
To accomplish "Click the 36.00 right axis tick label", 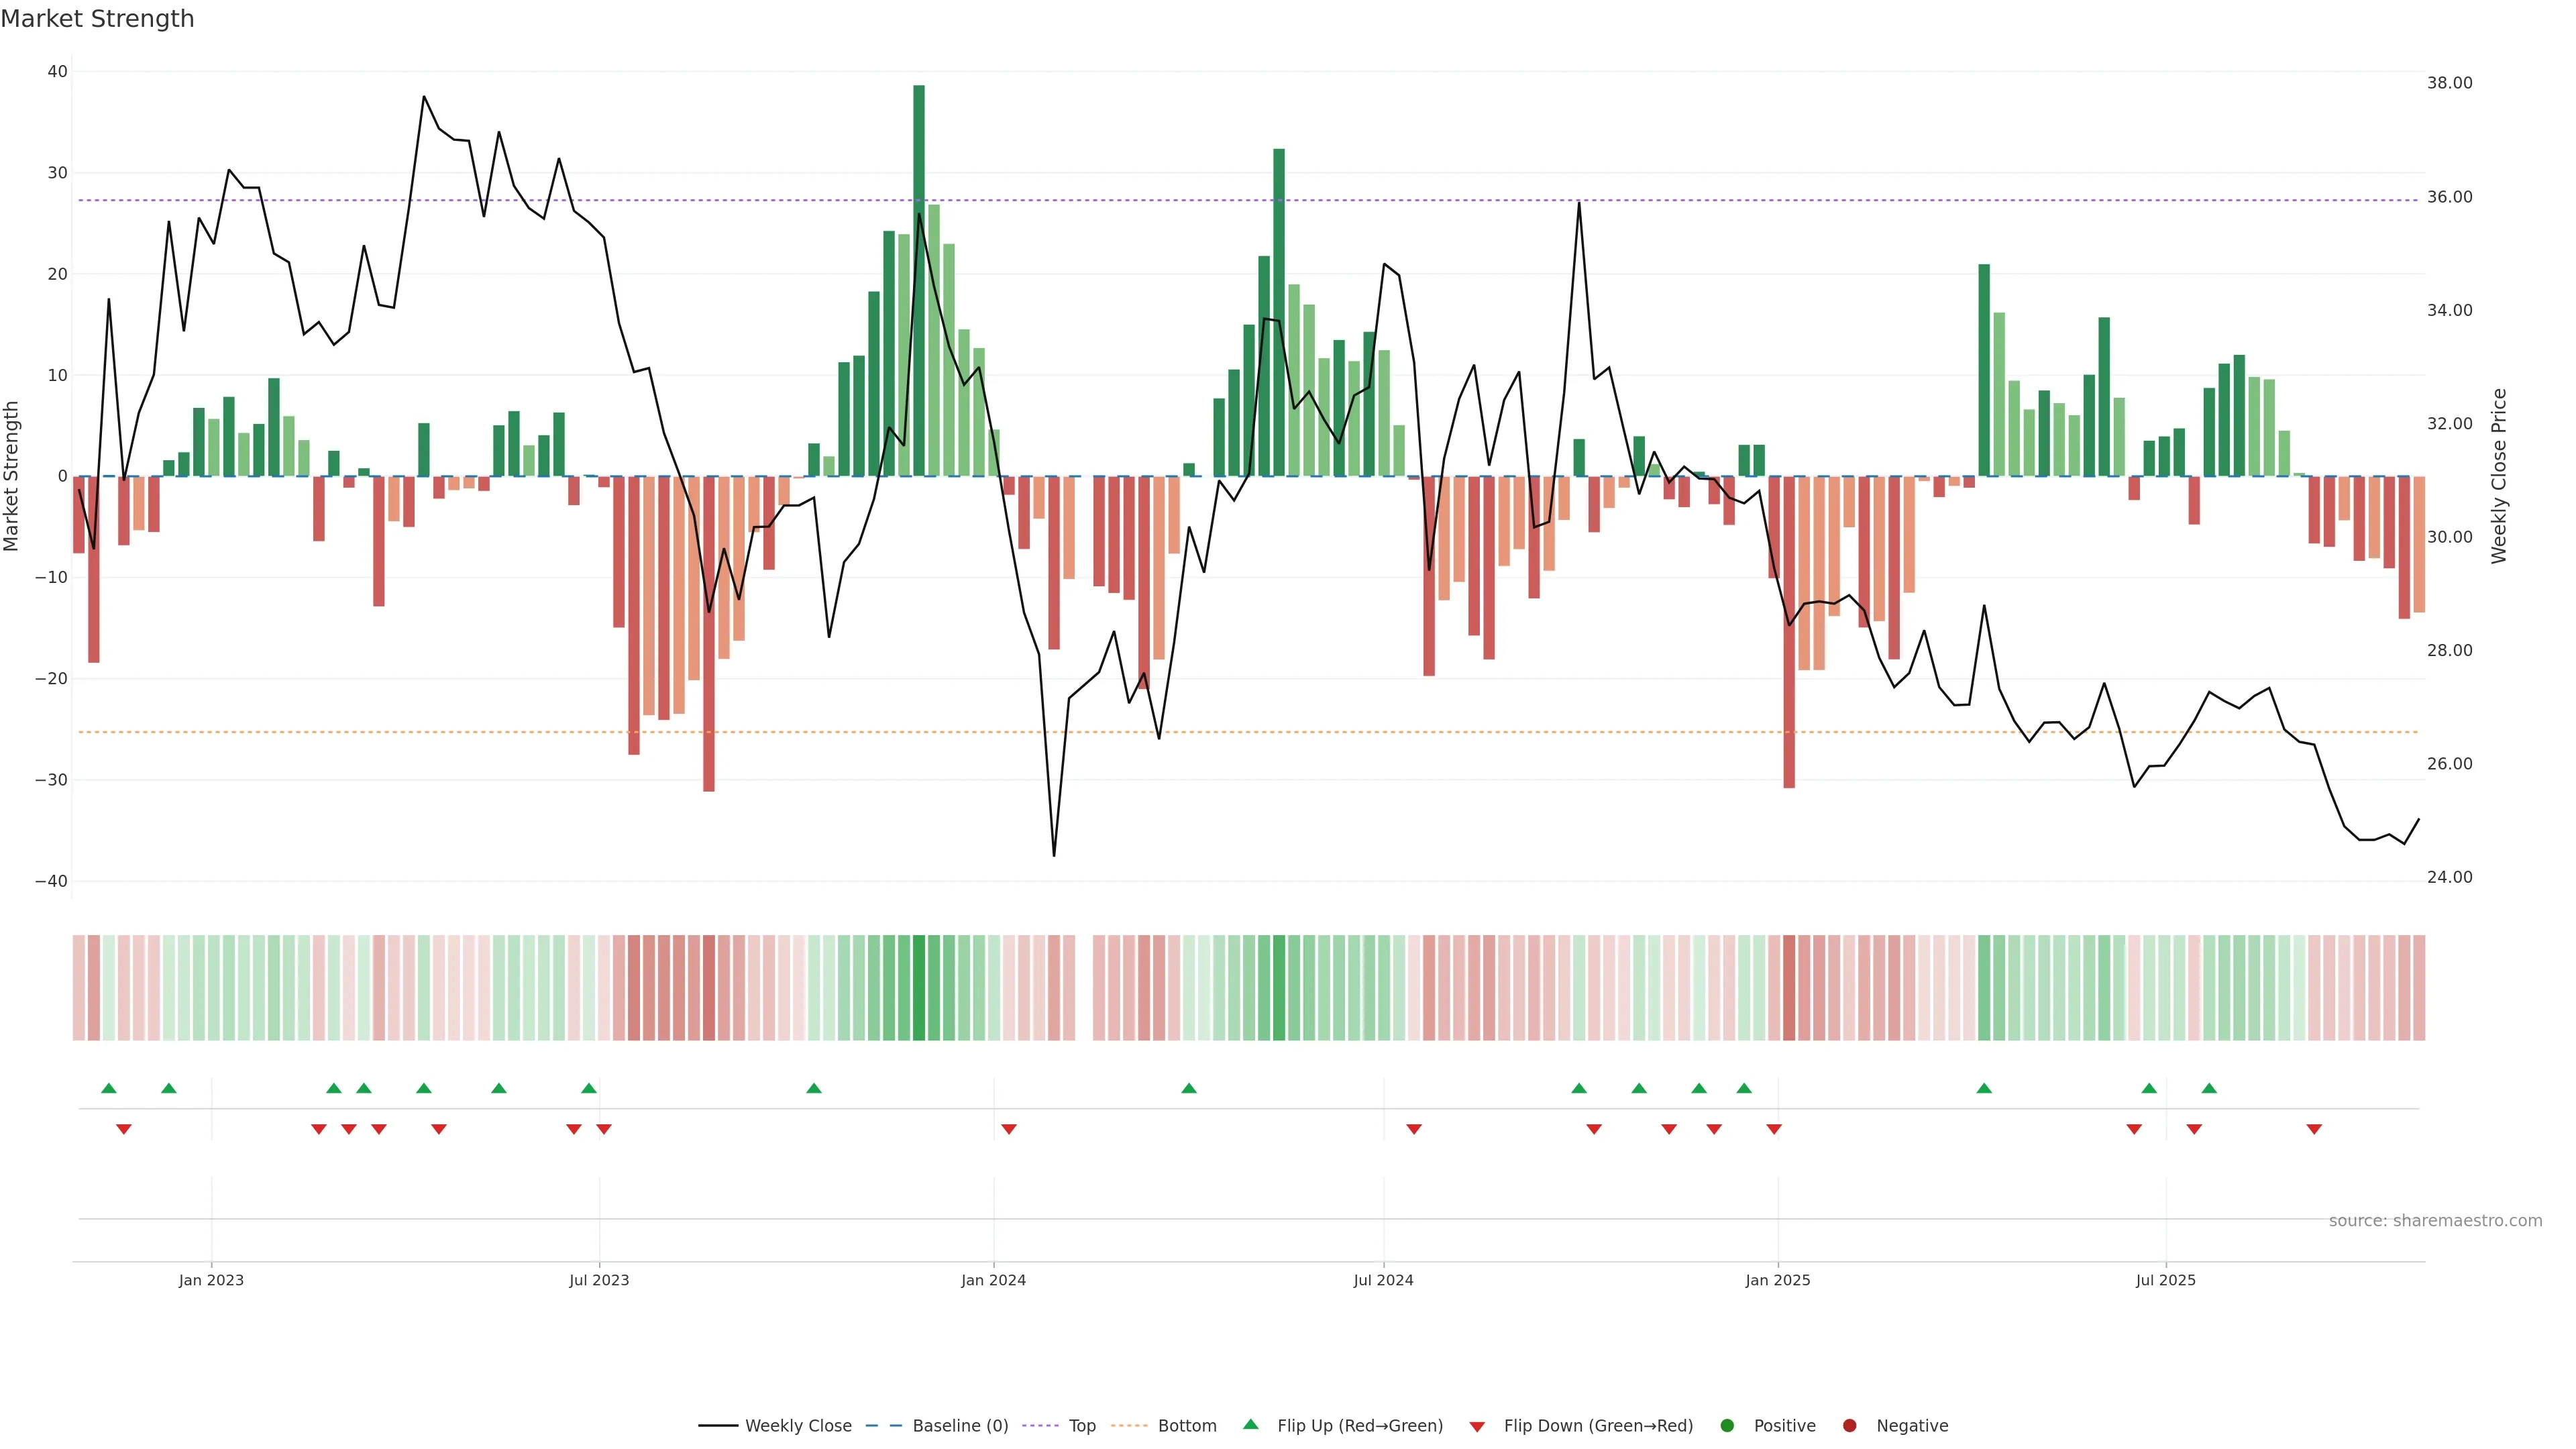I will pos(2449,197).
